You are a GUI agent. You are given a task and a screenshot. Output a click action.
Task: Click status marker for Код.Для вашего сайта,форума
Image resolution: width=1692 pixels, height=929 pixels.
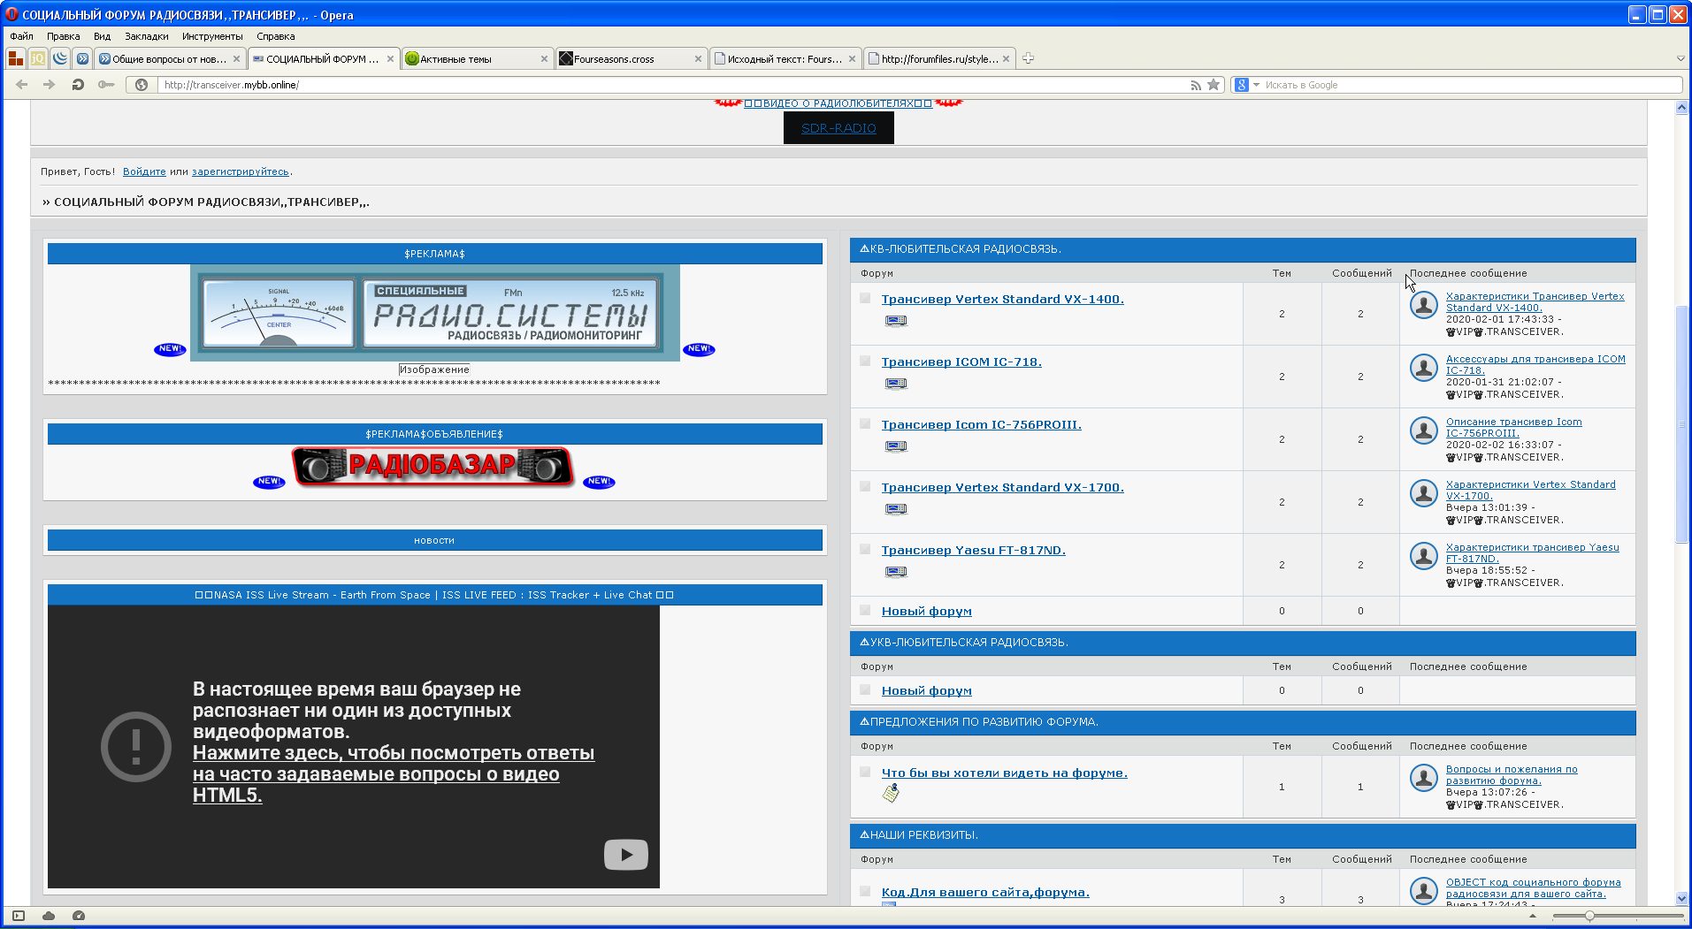pos(865,891)
